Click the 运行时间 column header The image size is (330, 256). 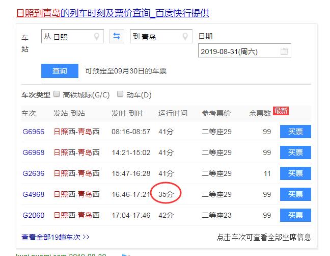point(173,113)
